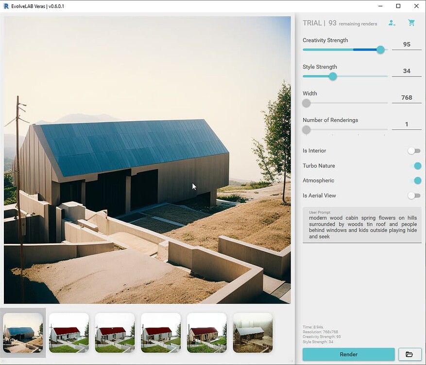426x365 pixels.
Task: Enable the Is Aerial View toggle
Action: 414,195
